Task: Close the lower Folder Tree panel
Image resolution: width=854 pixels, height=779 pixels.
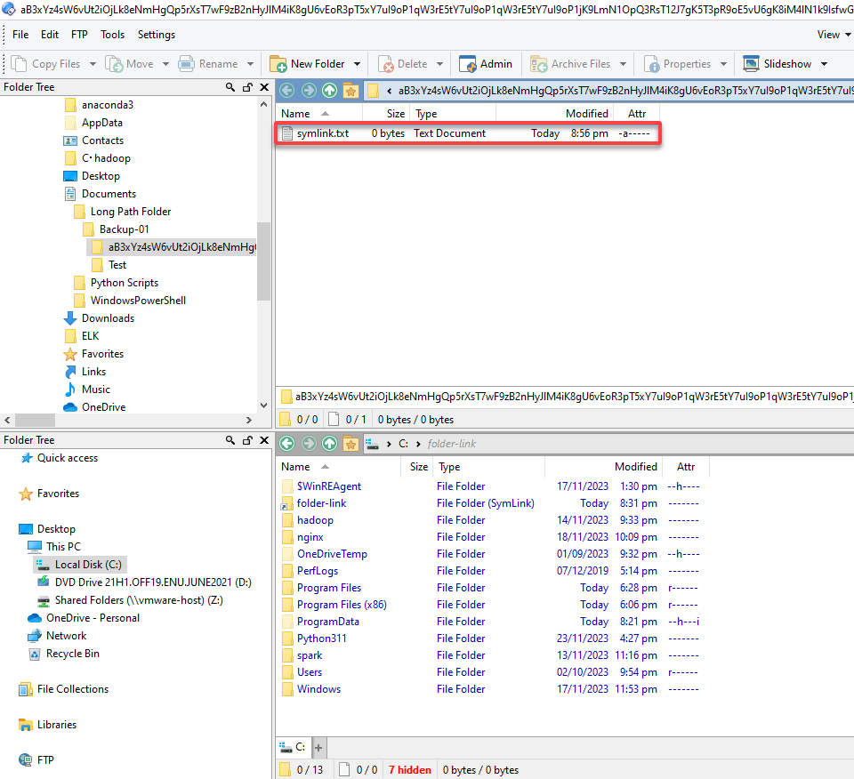Action: pyautogui.click(x=264, y=440)
